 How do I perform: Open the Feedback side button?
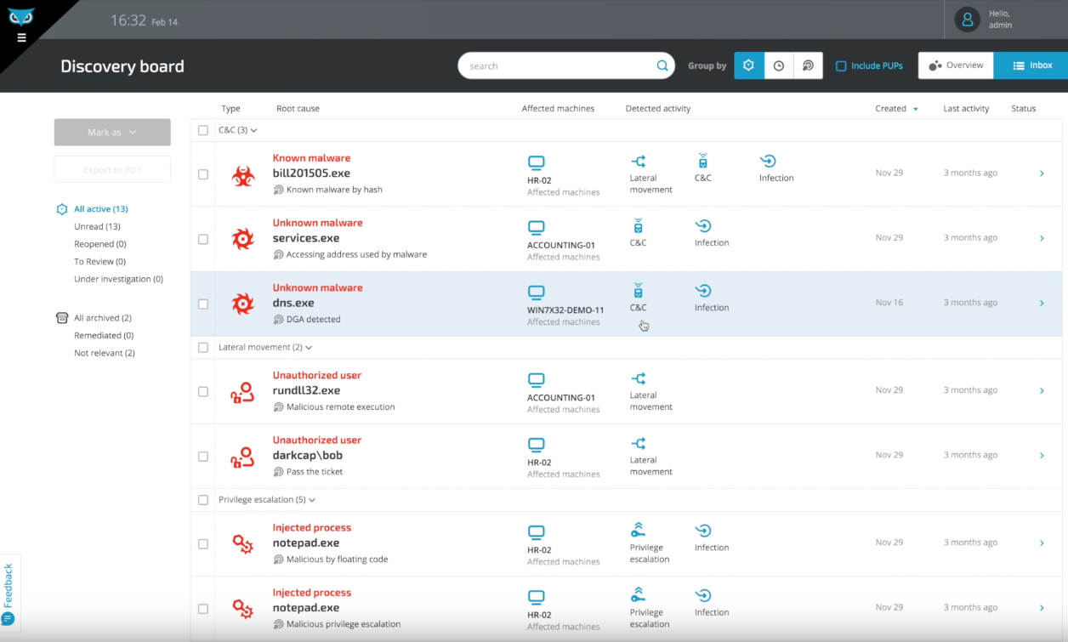click(x=9, y=592)
